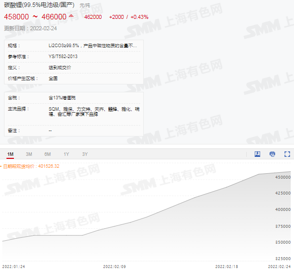
Task: Toggle the 日期段现货均价 legend line
Action: (30, 166)
